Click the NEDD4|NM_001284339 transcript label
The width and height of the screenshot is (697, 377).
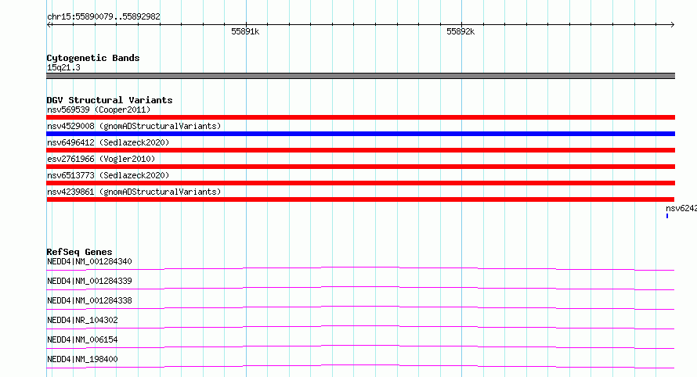point(89,281)
